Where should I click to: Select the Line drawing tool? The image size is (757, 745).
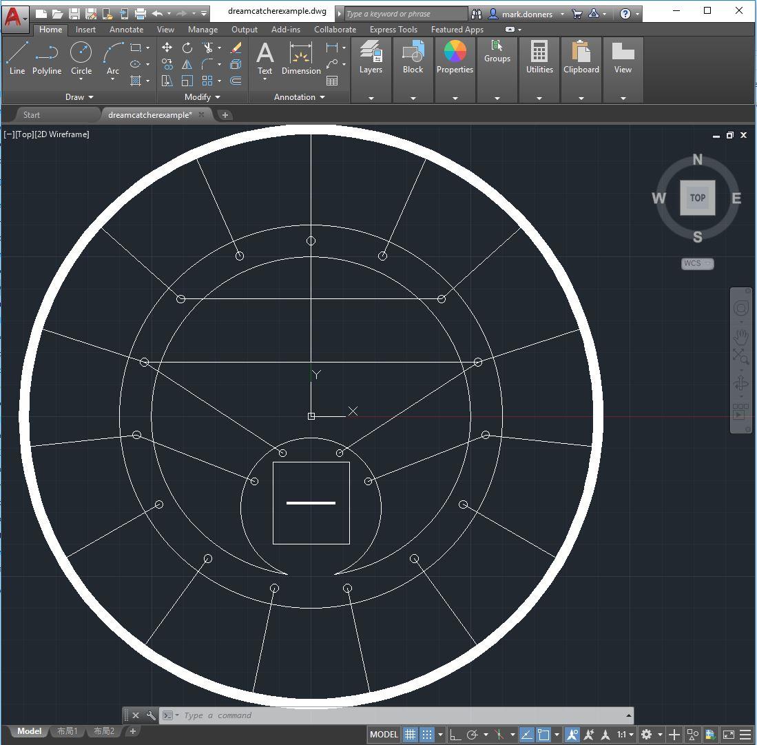pyautogui.click(x=17, y=58)
